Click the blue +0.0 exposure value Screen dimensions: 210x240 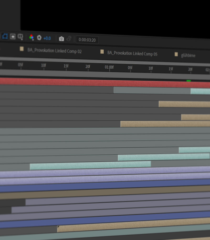coord(47,38)
